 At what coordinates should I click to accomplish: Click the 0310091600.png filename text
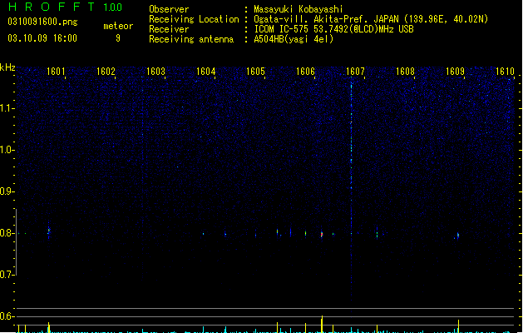tap(42, 22)
